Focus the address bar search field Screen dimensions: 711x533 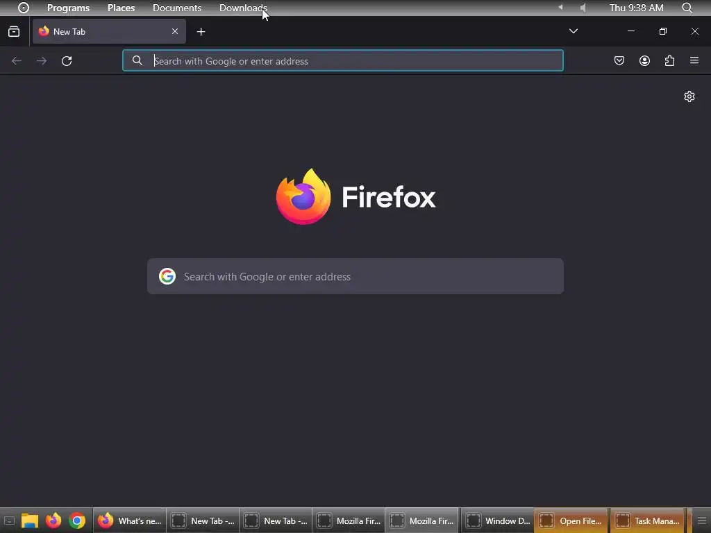point(343,61)
